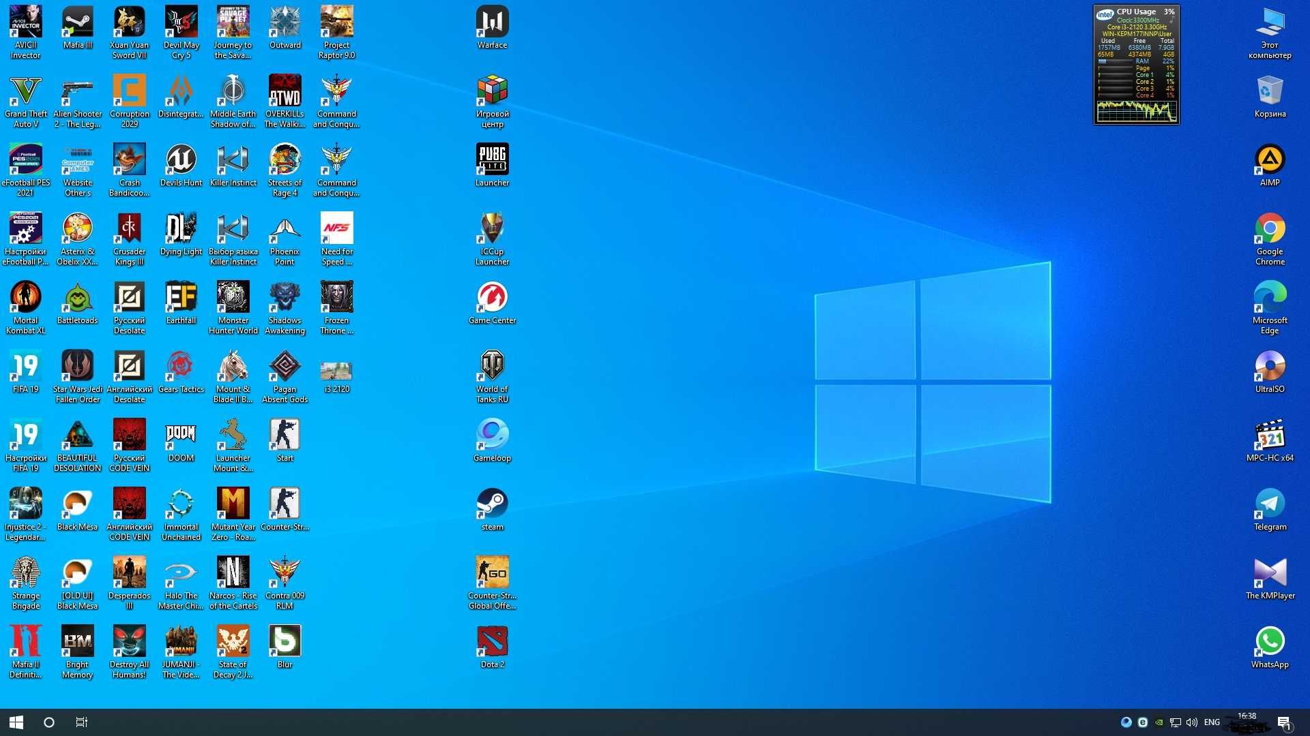Open the Game Center icon

[x=493, y=303]
